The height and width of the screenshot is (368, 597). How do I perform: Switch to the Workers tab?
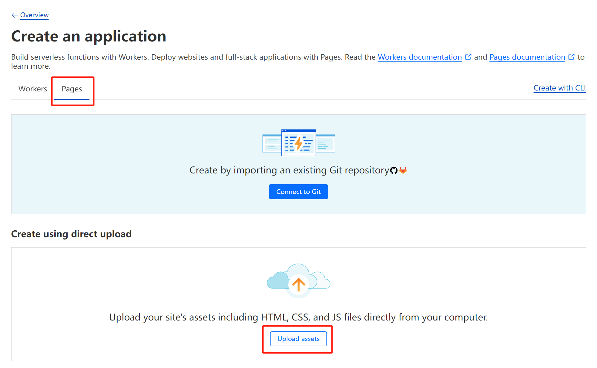click(x=32, y=89)
